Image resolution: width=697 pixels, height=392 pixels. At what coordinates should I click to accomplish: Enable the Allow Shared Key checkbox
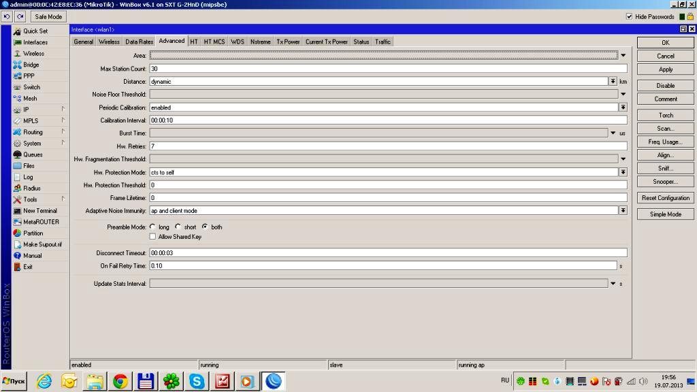(x=152, y=237)
